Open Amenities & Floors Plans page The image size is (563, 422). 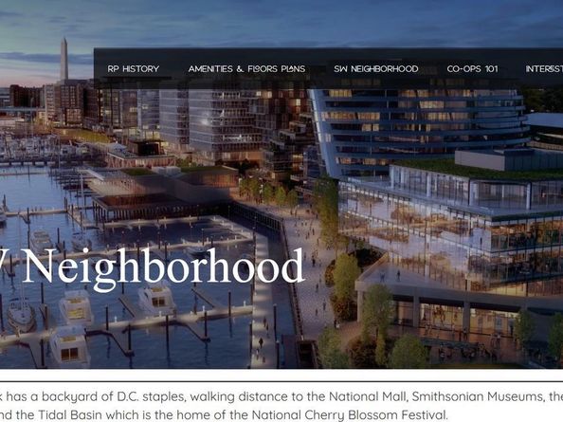point(246,69)
